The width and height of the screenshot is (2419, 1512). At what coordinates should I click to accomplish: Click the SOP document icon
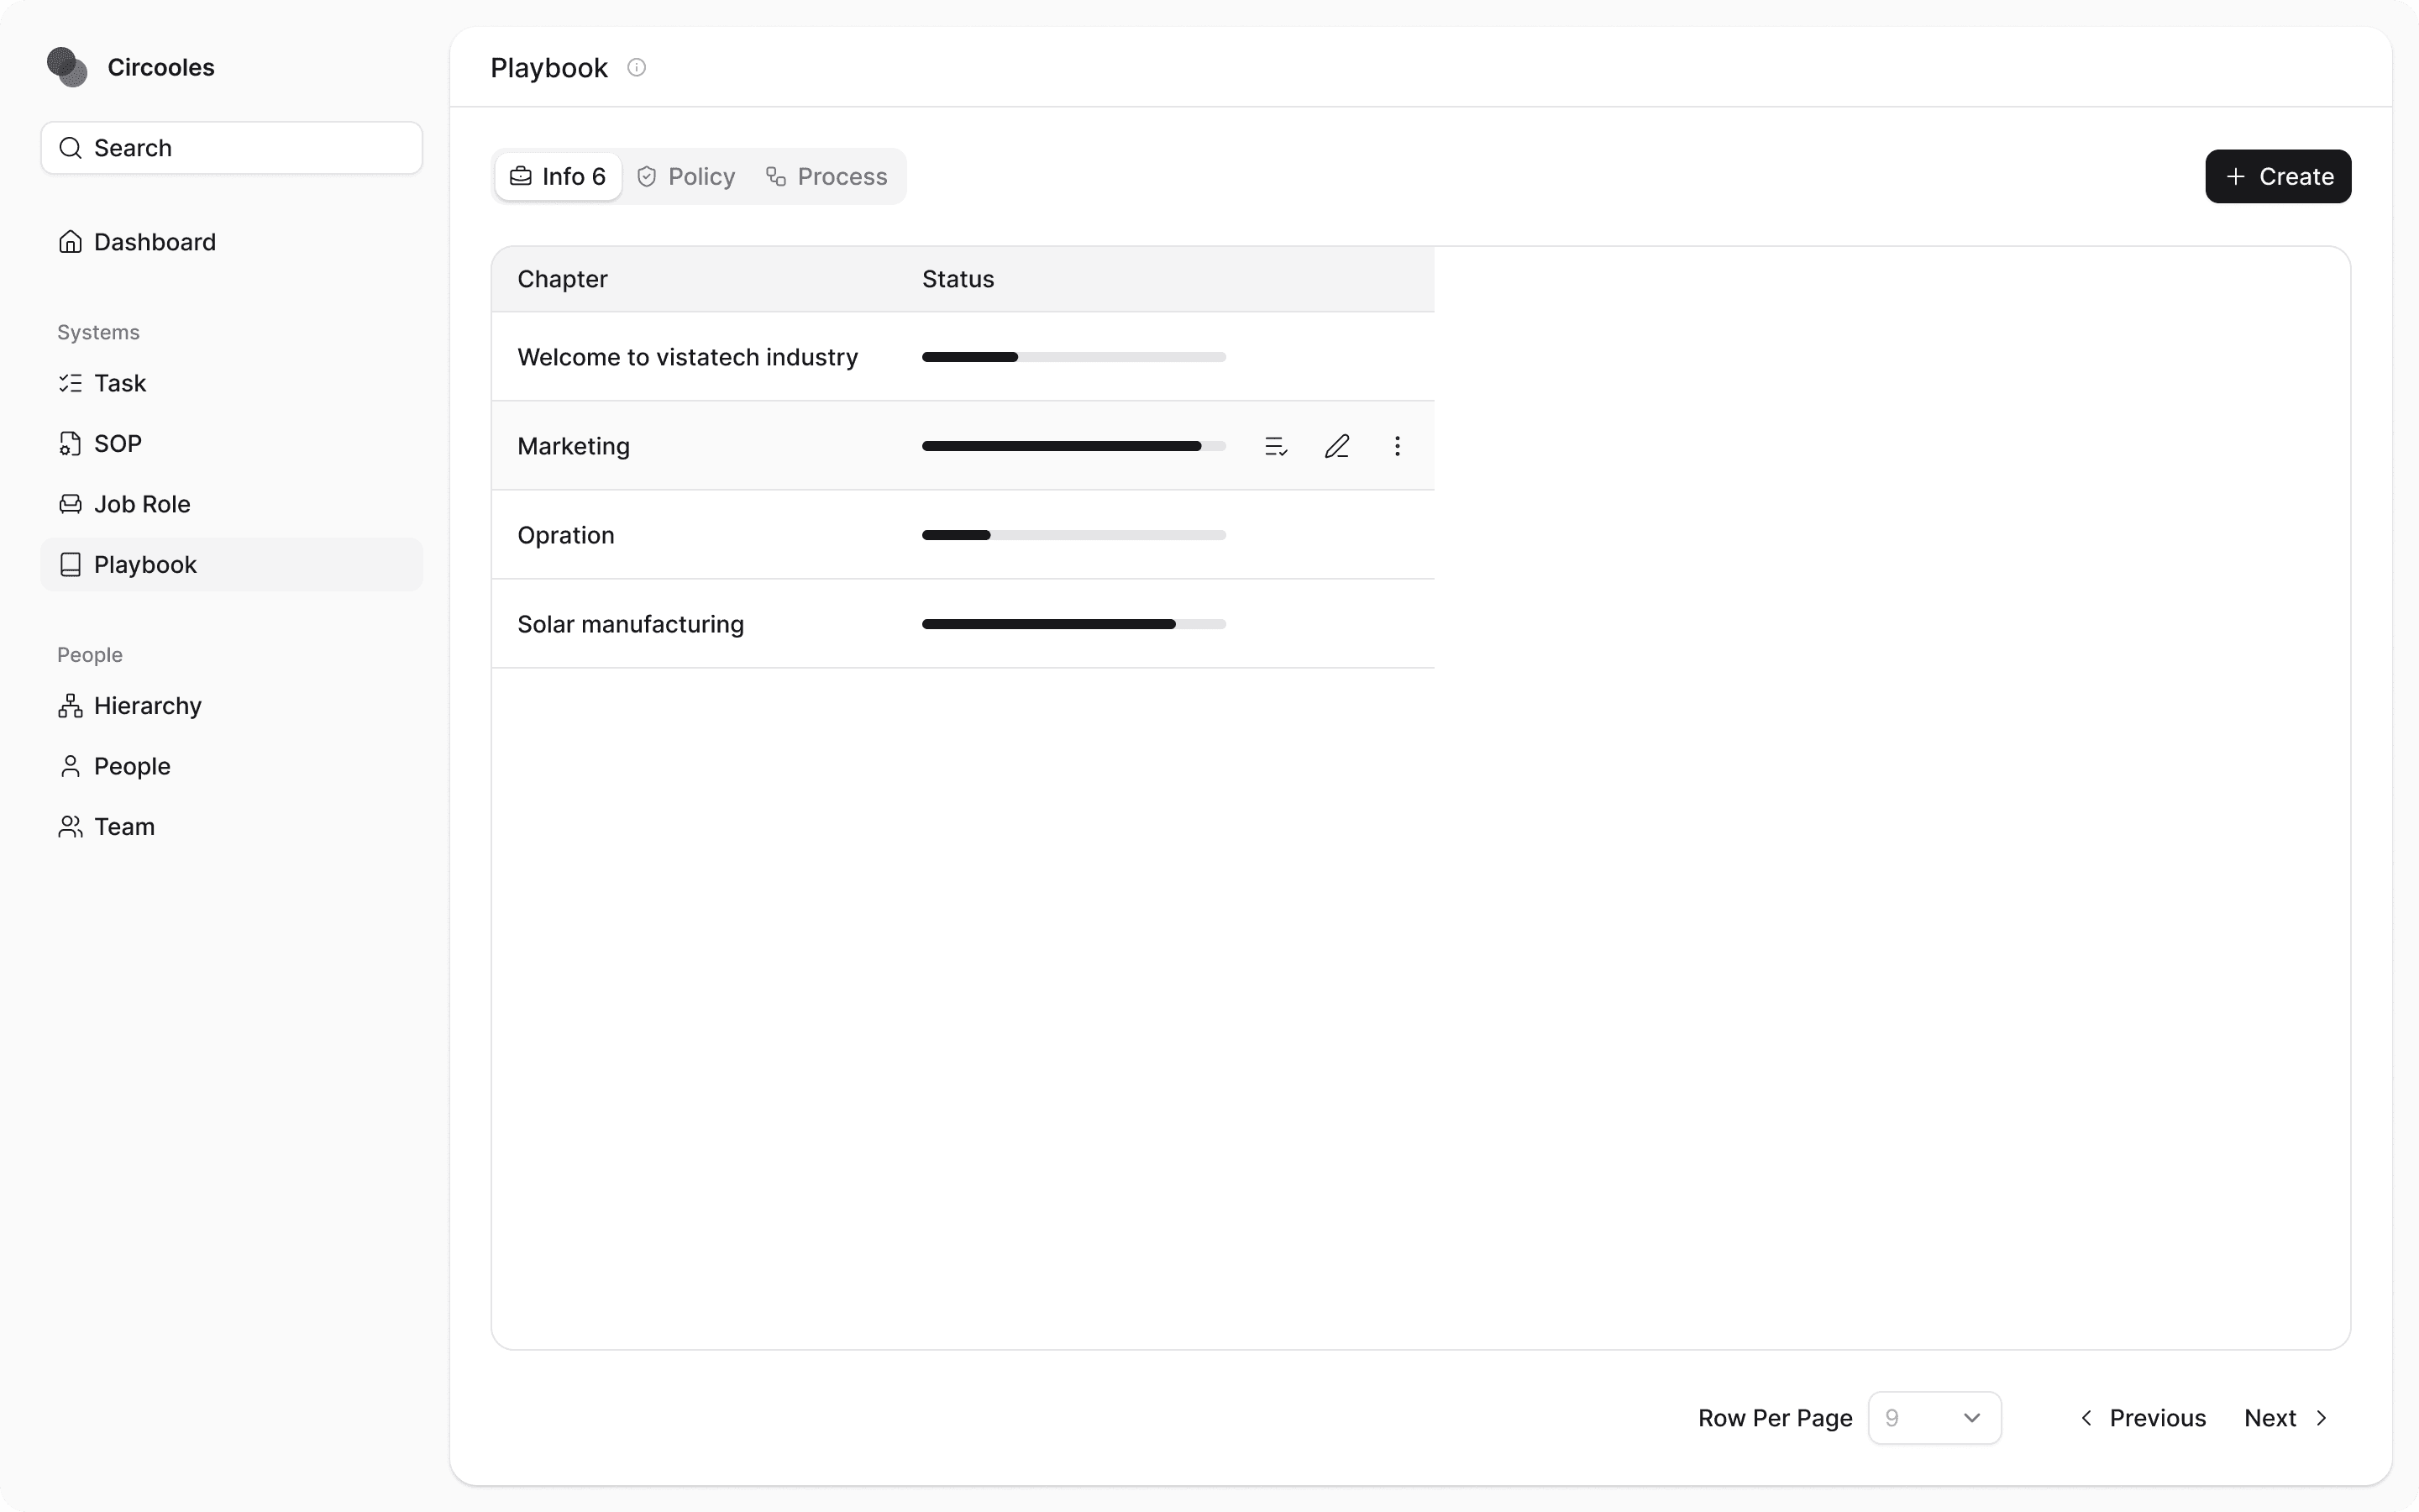pos(70,444)
